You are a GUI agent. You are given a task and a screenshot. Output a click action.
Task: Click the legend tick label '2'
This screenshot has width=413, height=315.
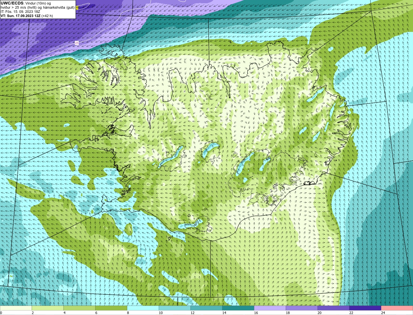tap(33, 313)
